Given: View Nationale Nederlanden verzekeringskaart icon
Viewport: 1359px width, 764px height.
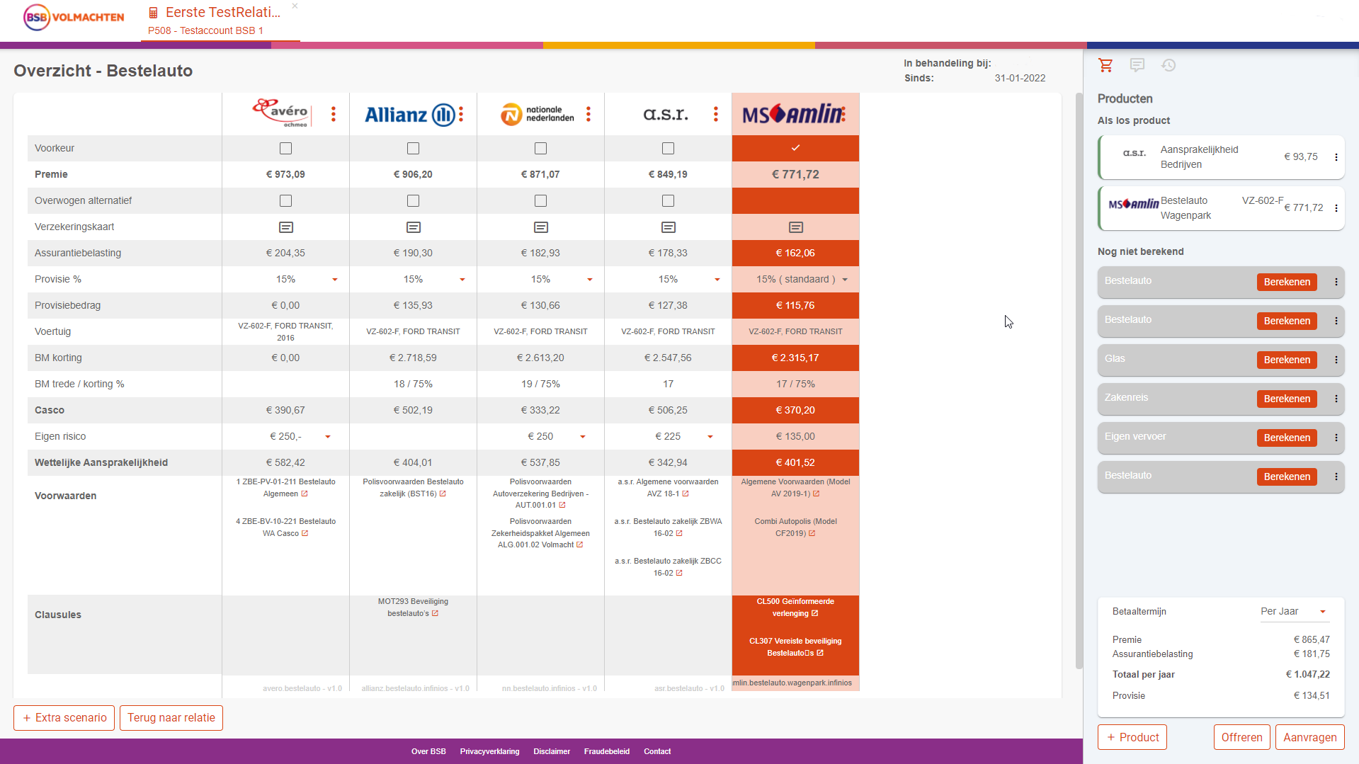Looking at the screenshot, I should pyautogui.click(x=541, y=227).
